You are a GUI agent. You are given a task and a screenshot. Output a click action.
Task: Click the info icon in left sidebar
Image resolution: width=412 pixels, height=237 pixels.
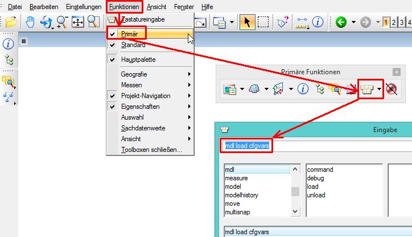pos(8,44)
